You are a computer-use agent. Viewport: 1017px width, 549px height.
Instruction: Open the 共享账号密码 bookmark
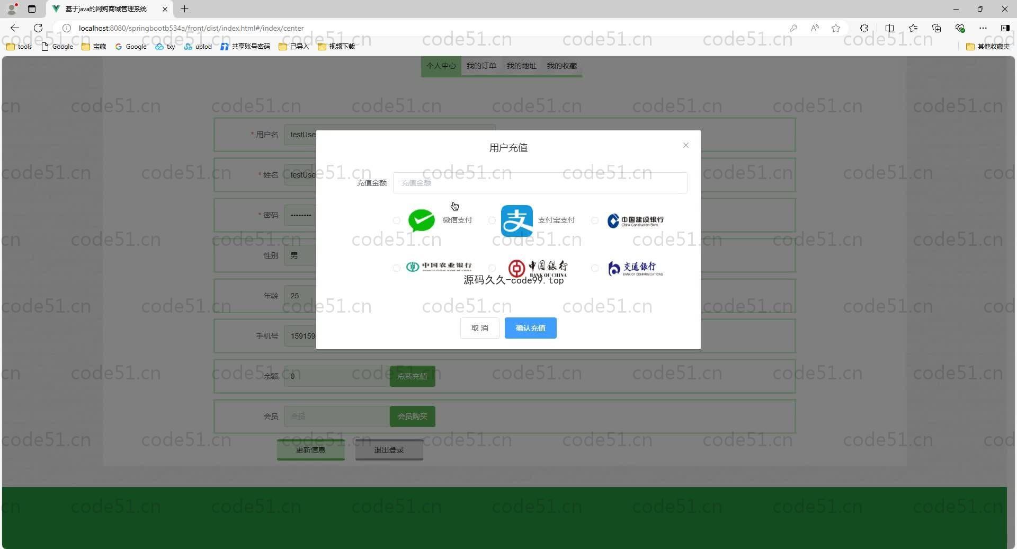click(245, 47)
